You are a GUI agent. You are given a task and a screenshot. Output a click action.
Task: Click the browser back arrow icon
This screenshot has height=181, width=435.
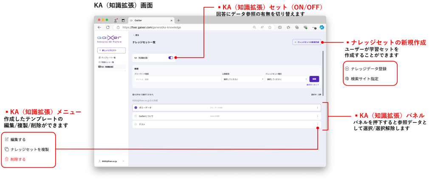[99, 27]
